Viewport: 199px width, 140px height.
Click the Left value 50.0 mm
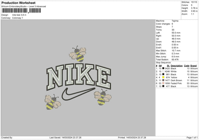click(176, 33)
